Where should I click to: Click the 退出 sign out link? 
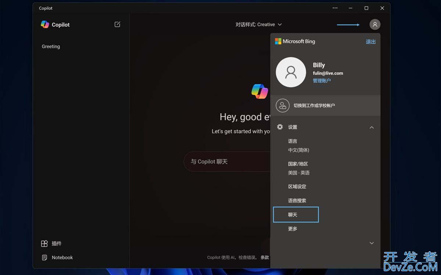(x=371, y=42)
